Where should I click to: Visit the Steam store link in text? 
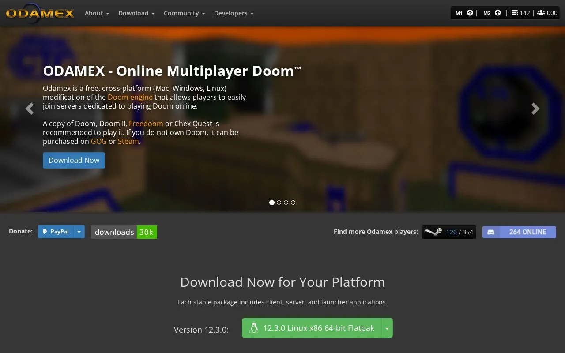[x=128, y=141]
